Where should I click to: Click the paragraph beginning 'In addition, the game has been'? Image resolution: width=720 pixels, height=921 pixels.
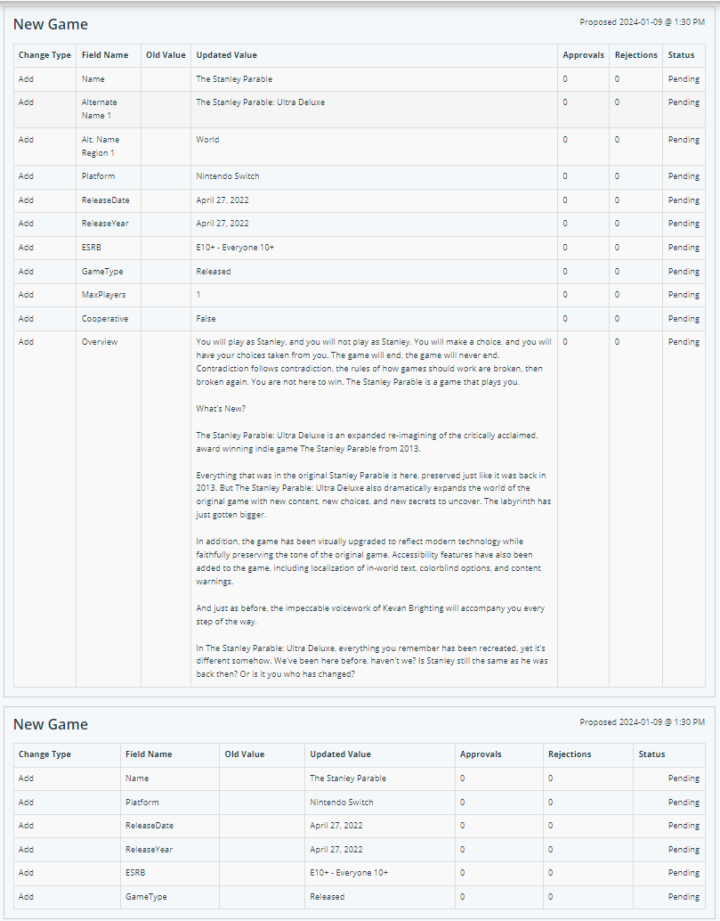click(x=368, y=561)
